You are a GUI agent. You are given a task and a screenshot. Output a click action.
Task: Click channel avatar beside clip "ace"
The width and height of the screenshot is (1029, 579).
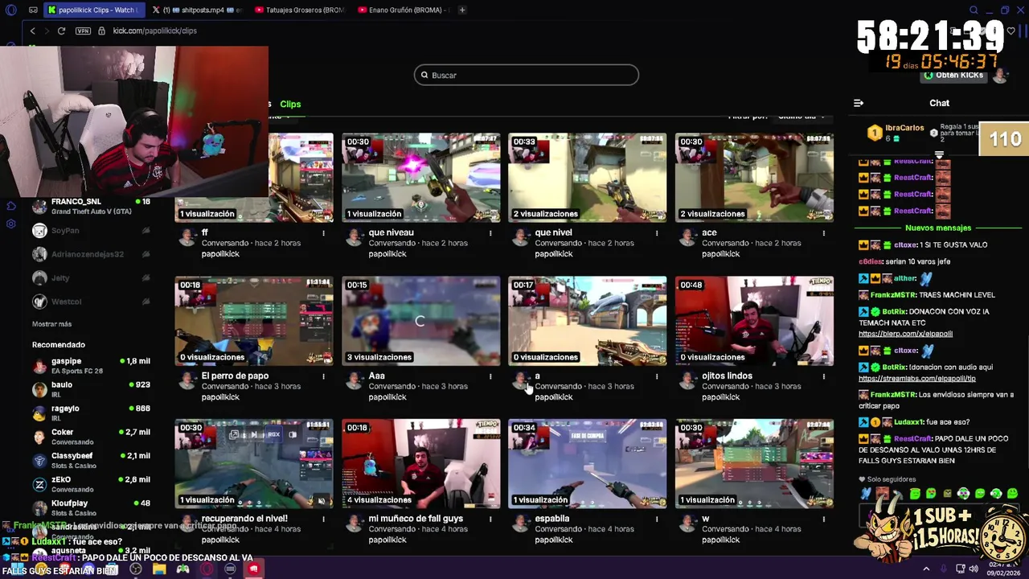(x=687, y=237)
